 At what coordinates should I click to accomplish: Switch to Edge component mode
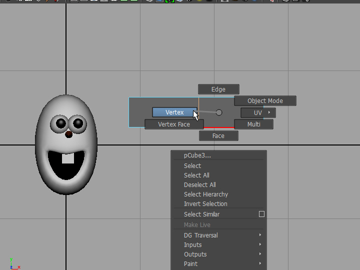218,89
